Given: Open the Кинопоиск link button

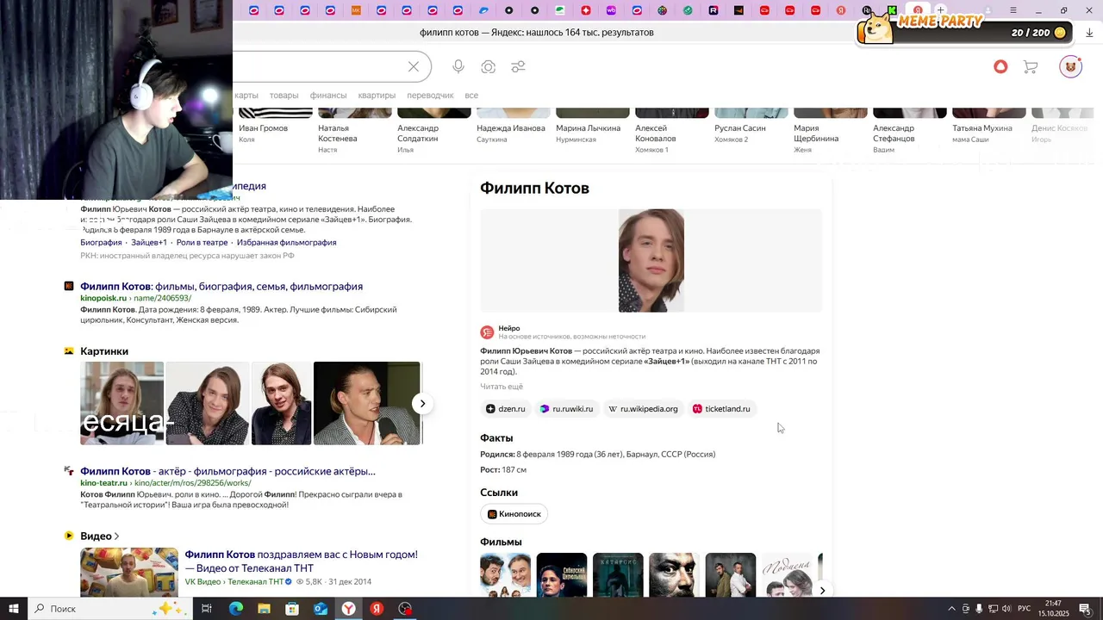Looking at the screenshot, I should pyautogui.click(x=514, y=514).
